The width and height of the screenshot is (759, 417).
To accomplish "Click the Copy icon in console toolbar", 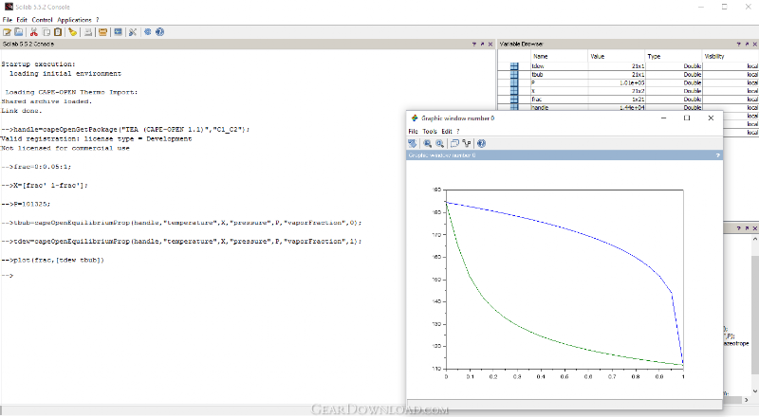I will click(46, 32).
